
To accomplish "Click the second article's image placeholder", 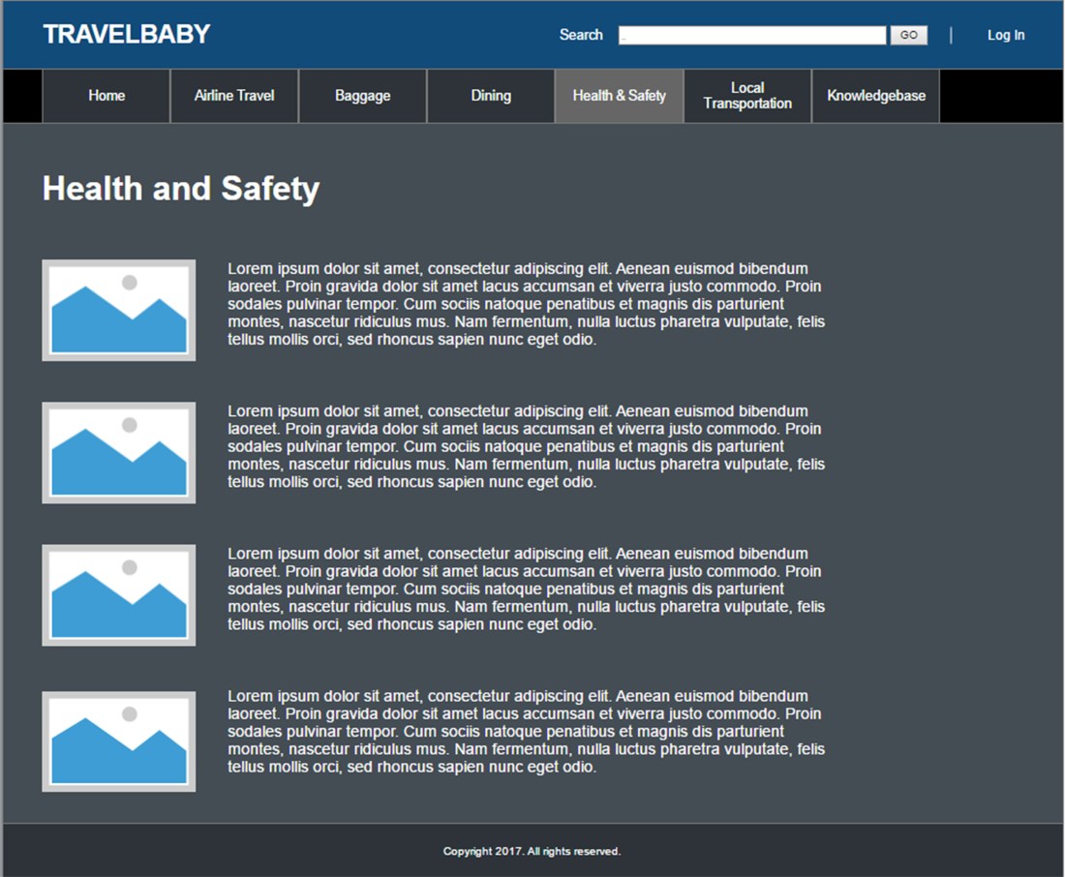I will (117, 451).
